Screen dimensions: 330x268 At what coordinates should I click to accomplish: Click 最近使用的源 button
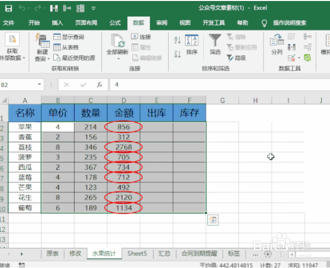click(x=74, y=58)
